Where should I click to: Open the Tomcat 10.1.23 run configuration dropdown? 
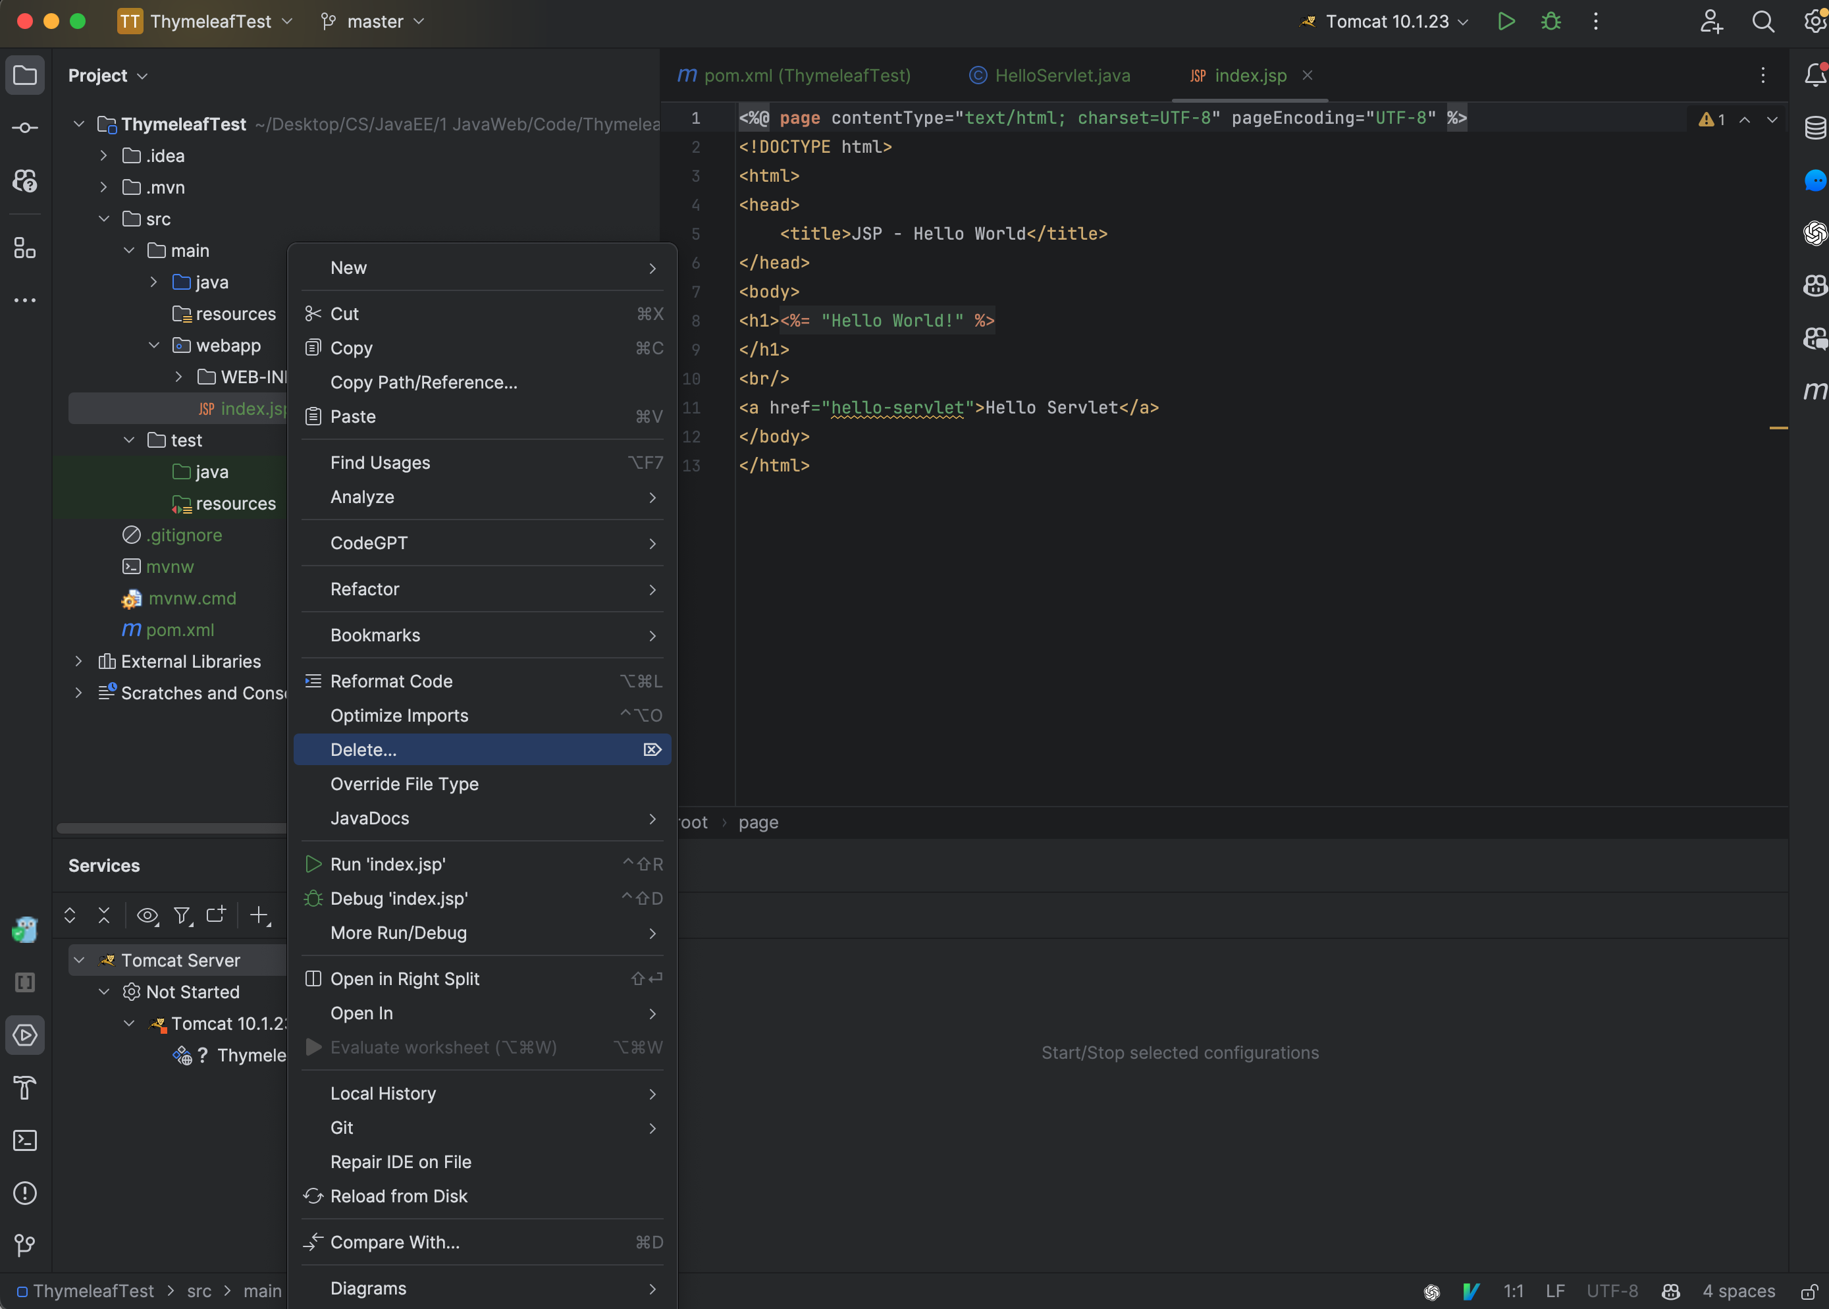(x=1387, y=22)
